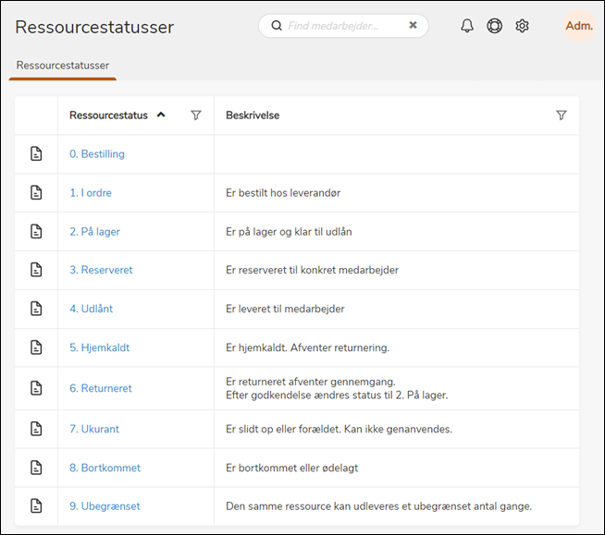Click the document icon for 7. Ukurant
605x535 pixels.
36,429
